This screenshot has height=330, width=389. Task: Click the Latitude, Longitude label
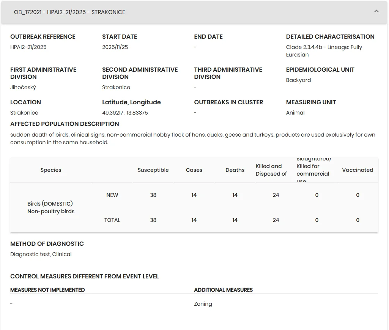click(x=131, y=102)
